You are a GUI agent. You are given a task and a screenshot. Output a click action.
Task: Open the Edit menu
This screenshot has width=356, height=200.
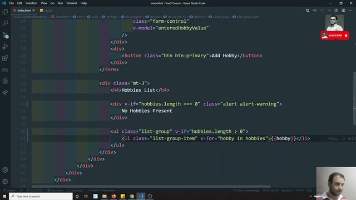19,3
